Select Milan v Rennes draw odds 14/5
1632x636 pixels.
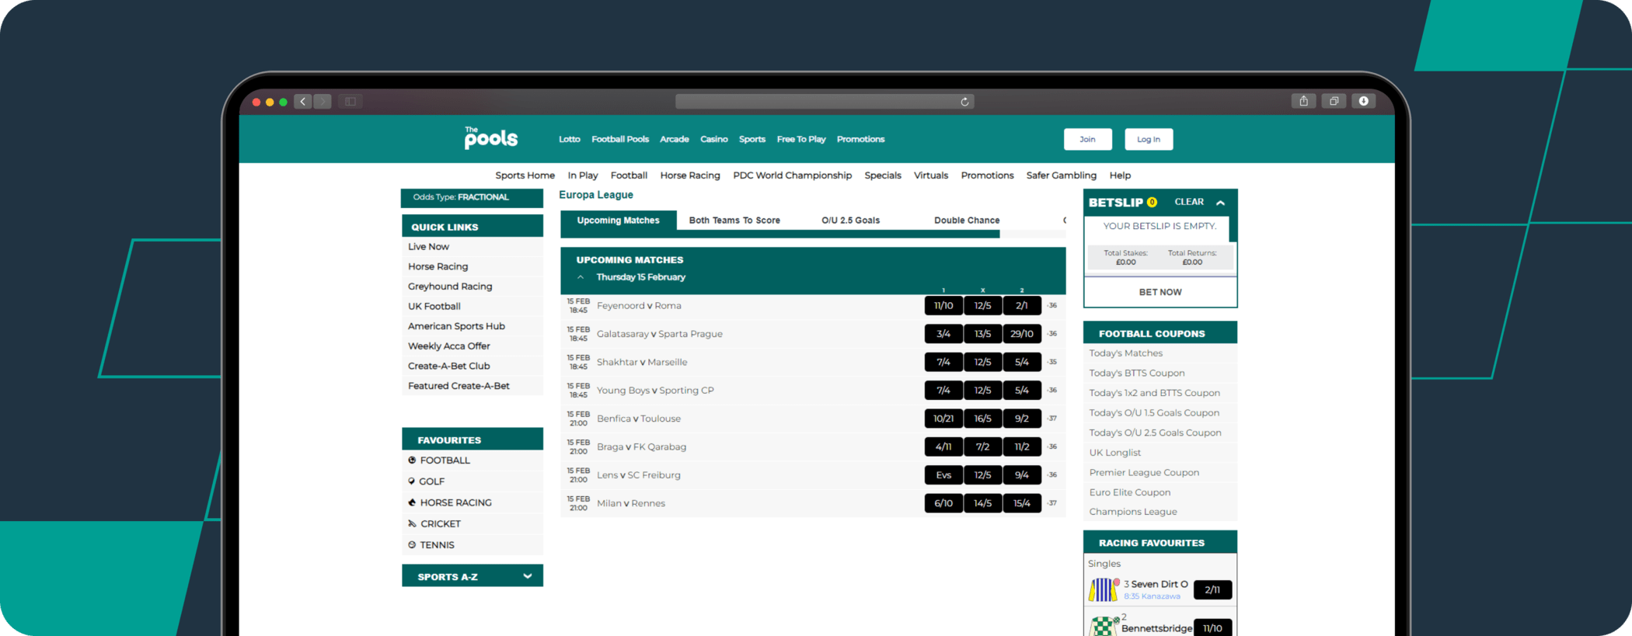983,503
